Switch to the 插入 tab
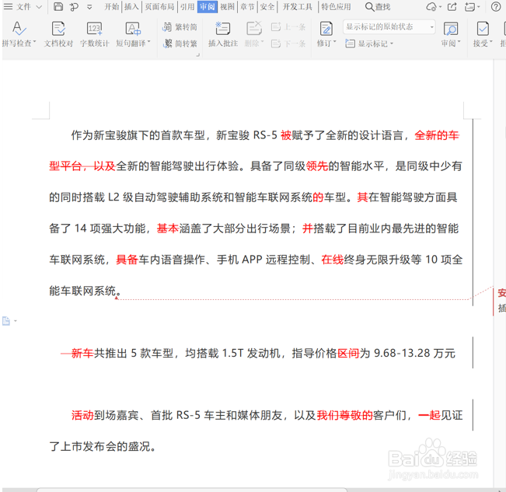 (x=131, y=6)
